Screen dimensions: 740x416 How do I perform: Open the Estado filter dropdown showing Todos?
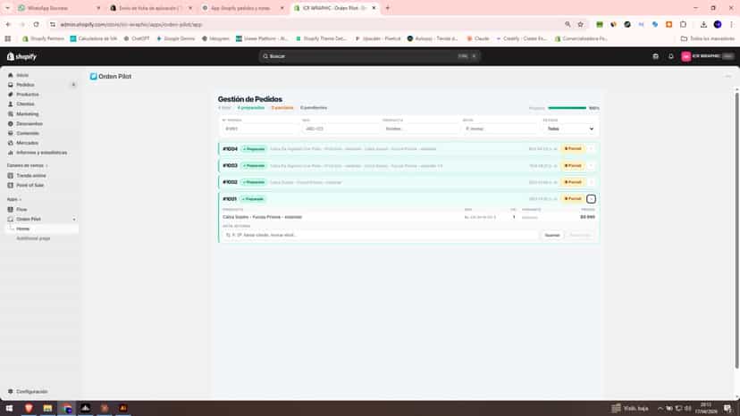570,129
